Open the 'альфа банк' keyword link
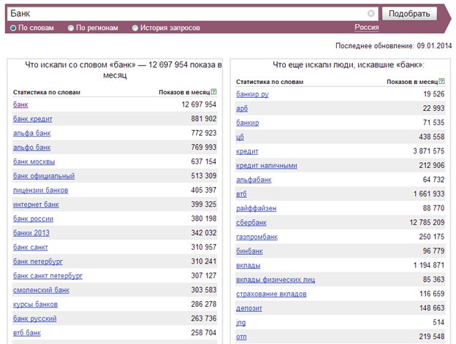Image resolution: width=456 pixels, height=344 pixels. [31, 133]
